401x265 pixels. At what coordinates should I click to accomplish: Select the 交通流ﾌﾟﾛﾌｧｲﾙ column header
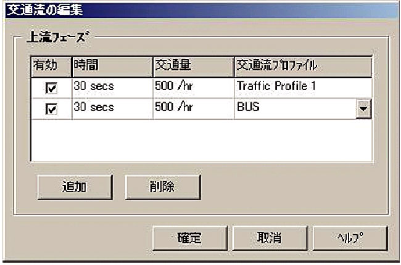(303, 67)
